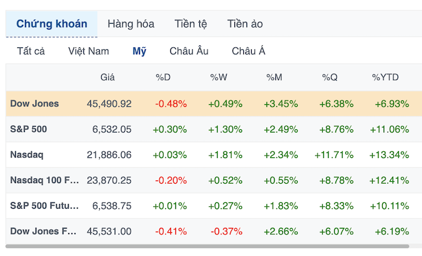Select the Mỹ region filter
The image size is (422, 256).
click(139, 51)
